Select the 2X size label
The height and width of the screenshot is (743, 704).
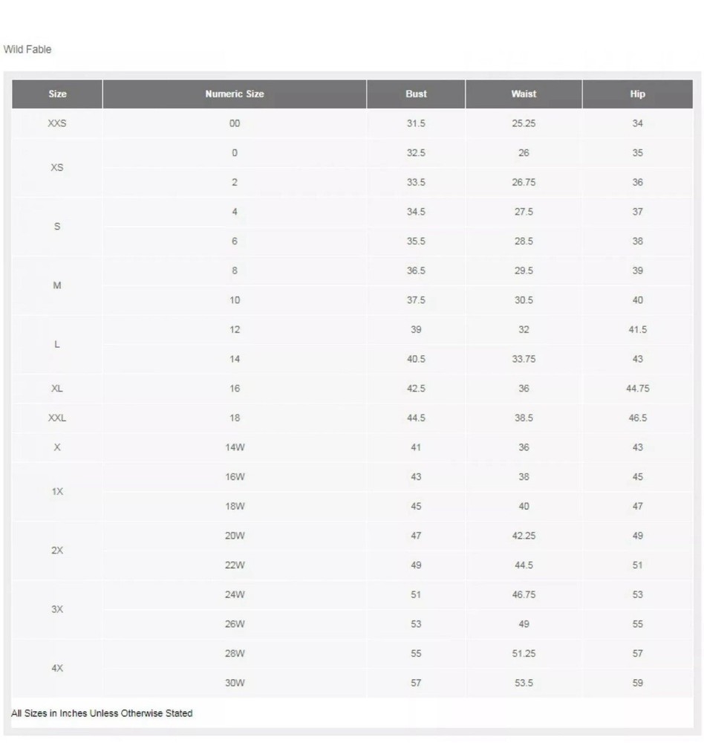tap(57, 550)
